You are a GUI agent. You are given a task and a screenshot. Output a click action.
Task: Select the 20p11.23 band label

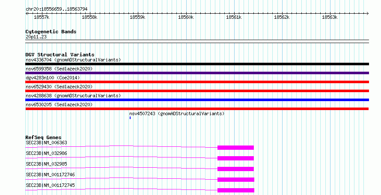click(x=36, y=37)
